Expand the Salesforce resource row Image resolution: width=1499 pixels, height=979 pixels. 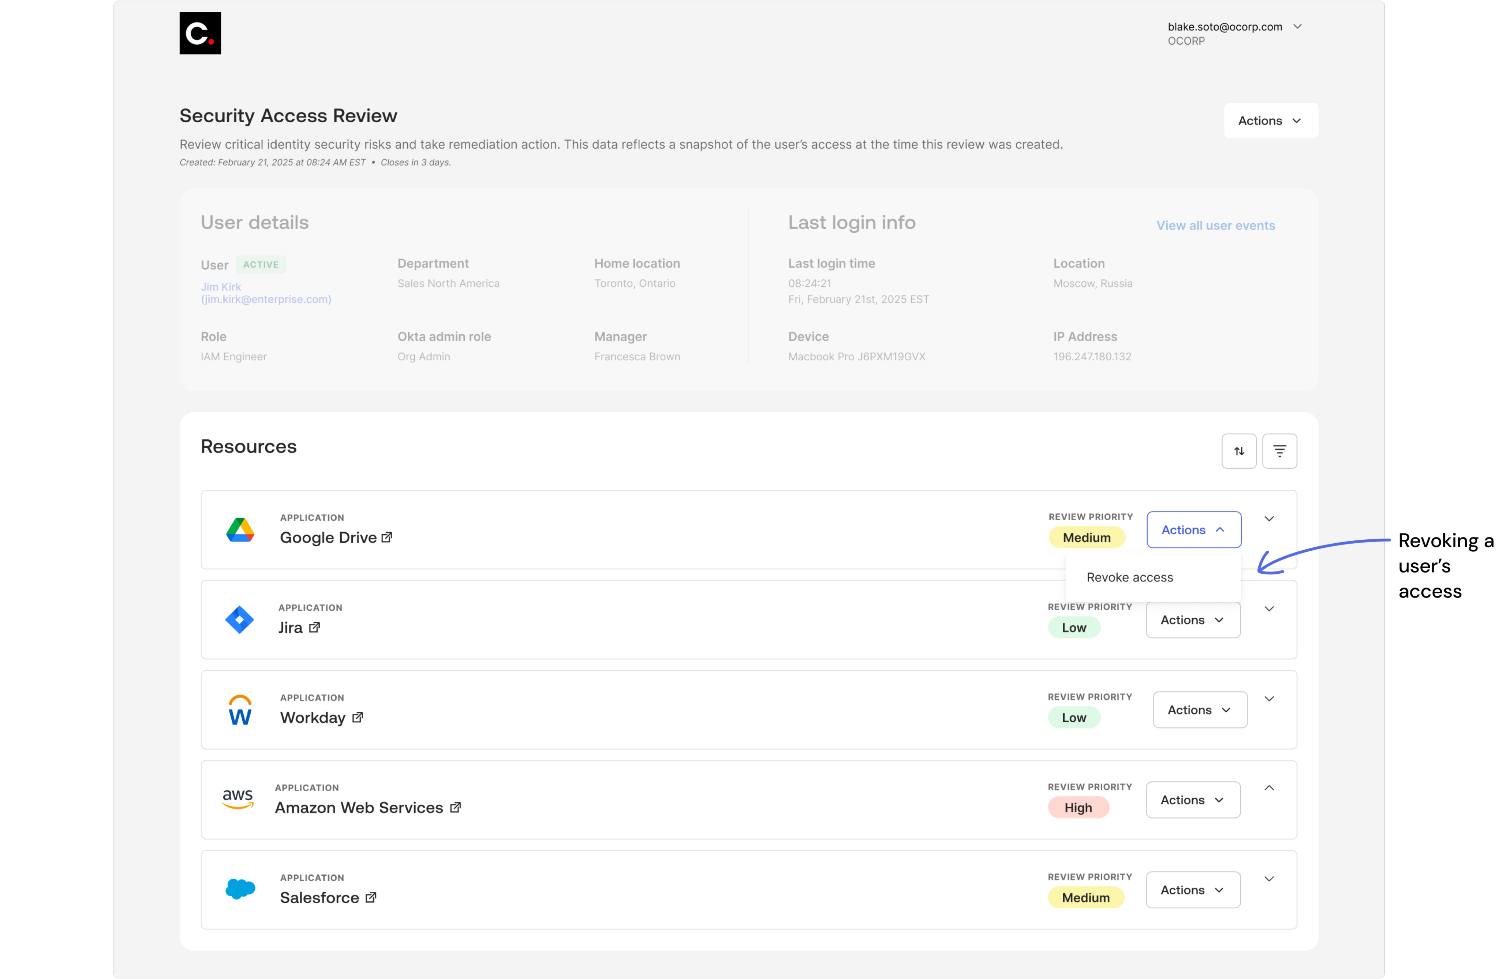pos(1268,879)
